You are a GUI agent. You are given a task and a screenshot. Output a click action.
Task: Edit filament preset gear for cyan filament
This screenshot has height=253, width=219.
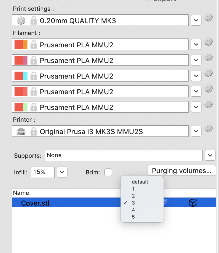[208, 73]
